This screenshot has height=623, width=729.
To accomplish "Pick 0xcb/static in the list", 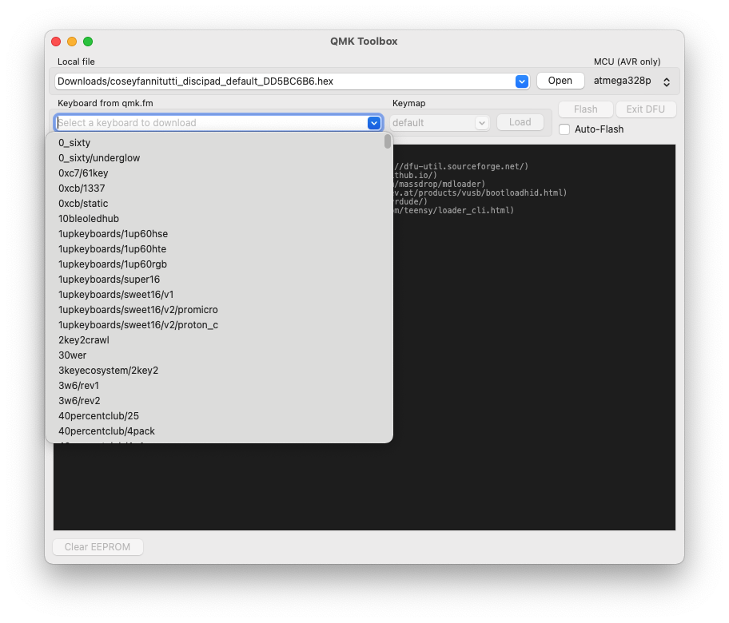I will (219, 204).
